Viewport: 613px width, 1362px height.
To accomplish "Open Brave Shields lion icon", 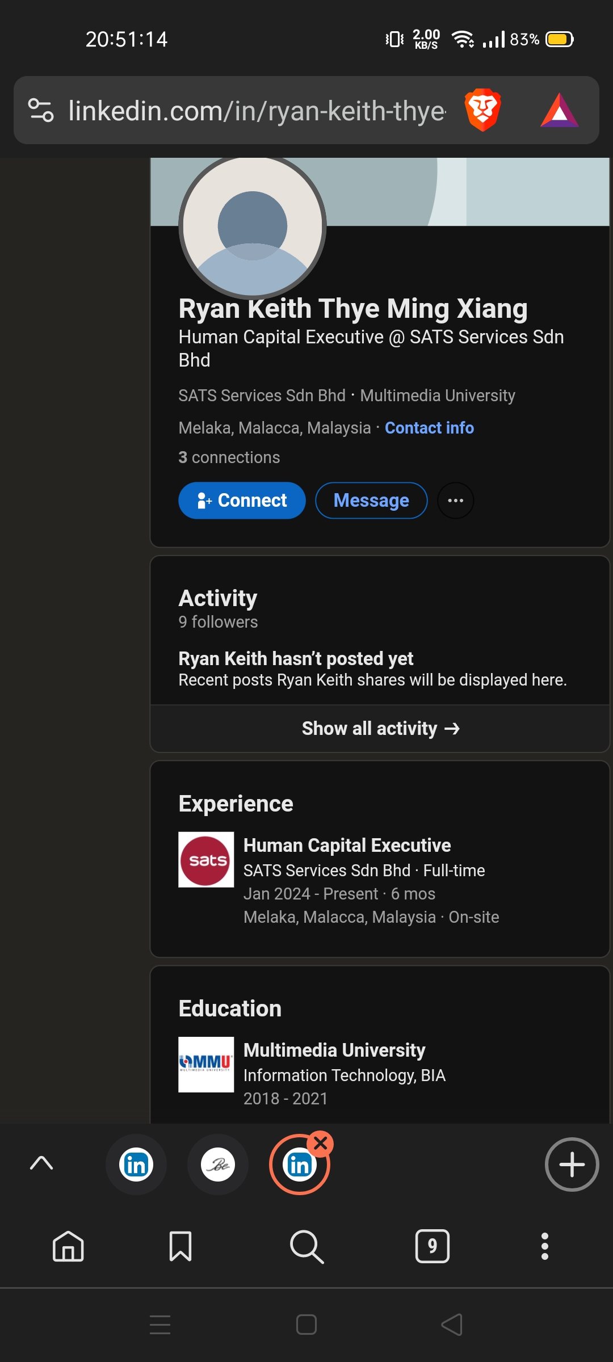I will (x=482, y=110).
